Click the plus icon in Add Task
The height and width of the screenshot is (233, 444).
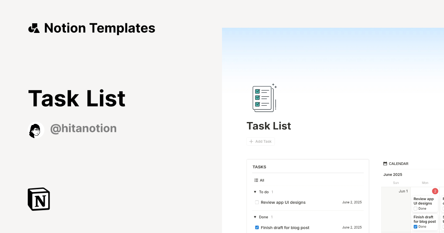251,142
